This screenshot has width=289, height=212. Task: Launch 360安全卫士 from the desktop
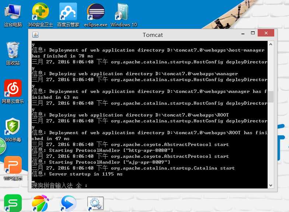tap(41, 15)
